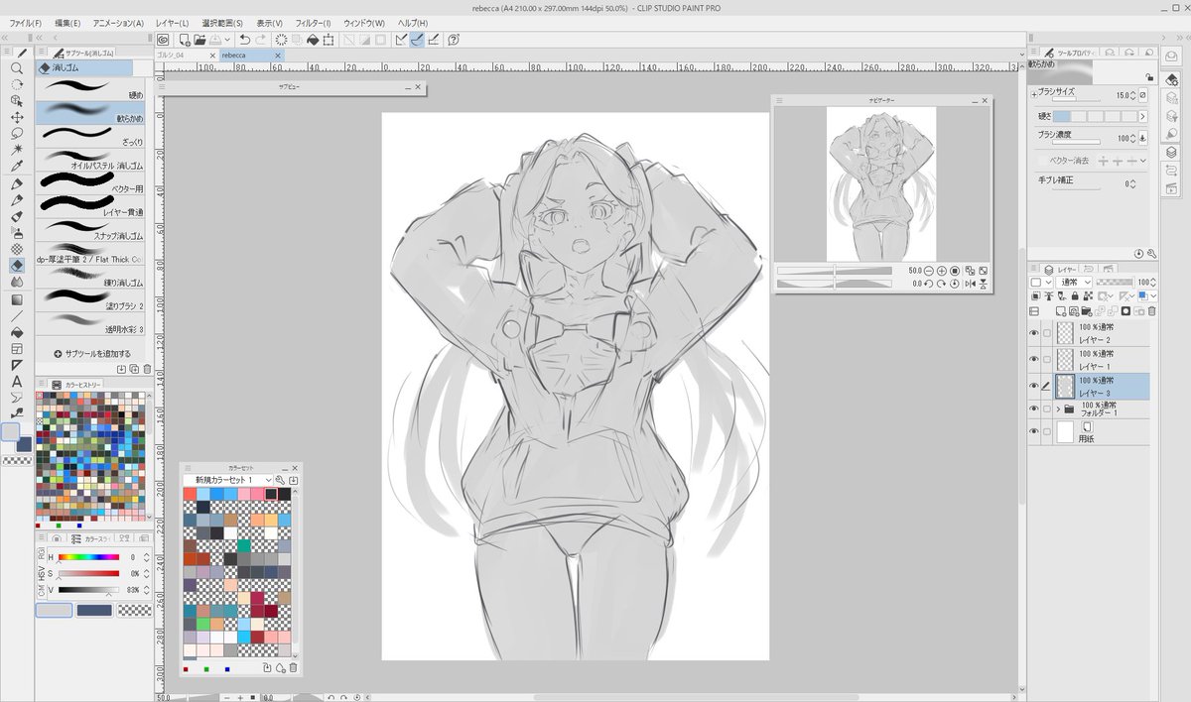Toggle the ベクター消去 checkbox

click(x=1041, y=161)
